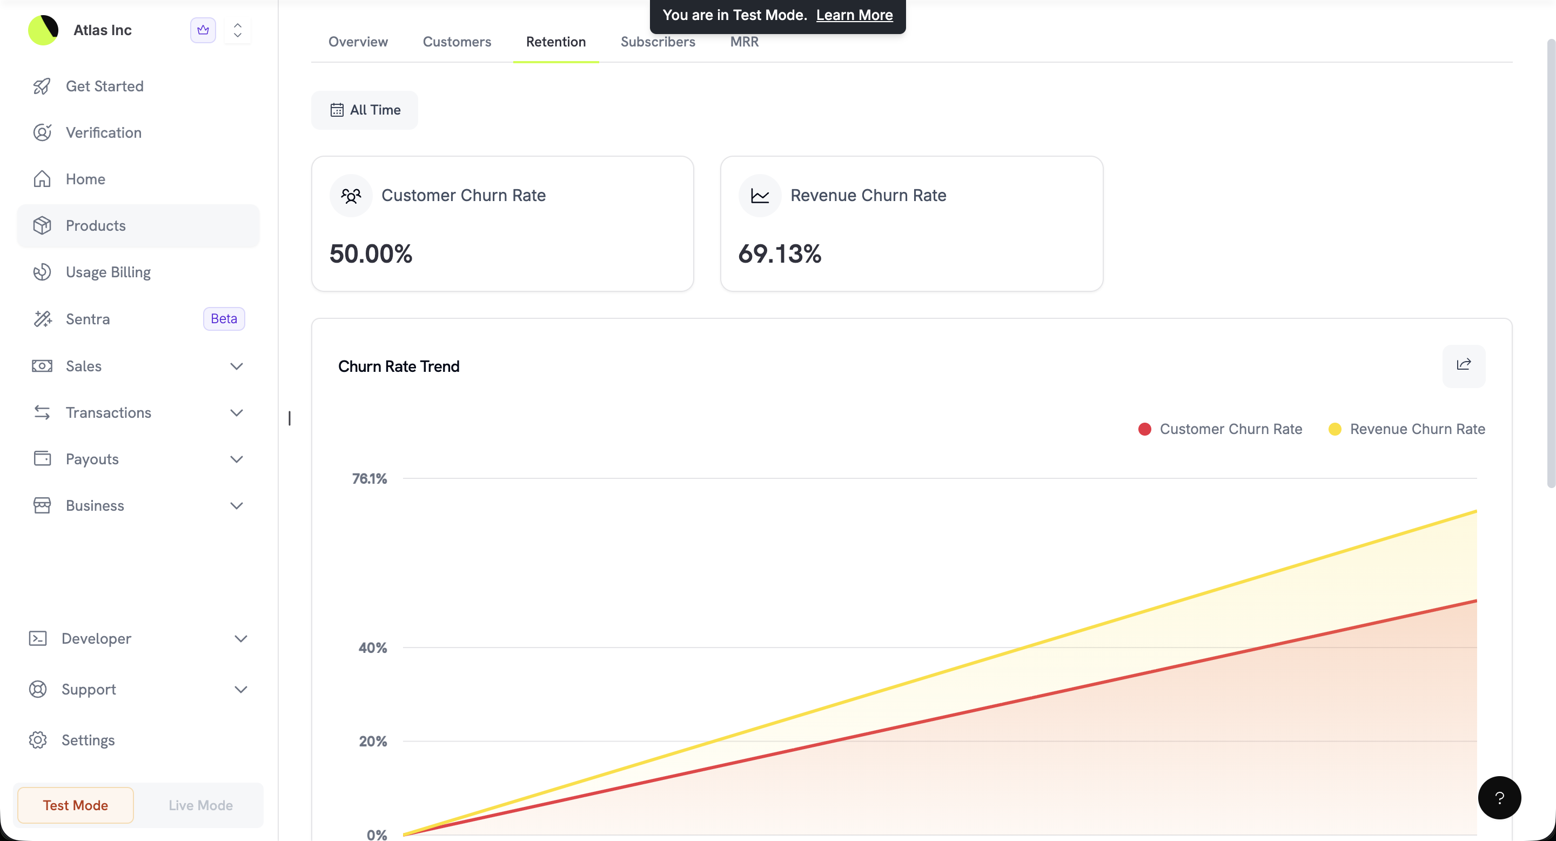Toggle the Customer Churn Rate legend entry
This screenshot has height=841, width=1556.
pos(1219,429)
